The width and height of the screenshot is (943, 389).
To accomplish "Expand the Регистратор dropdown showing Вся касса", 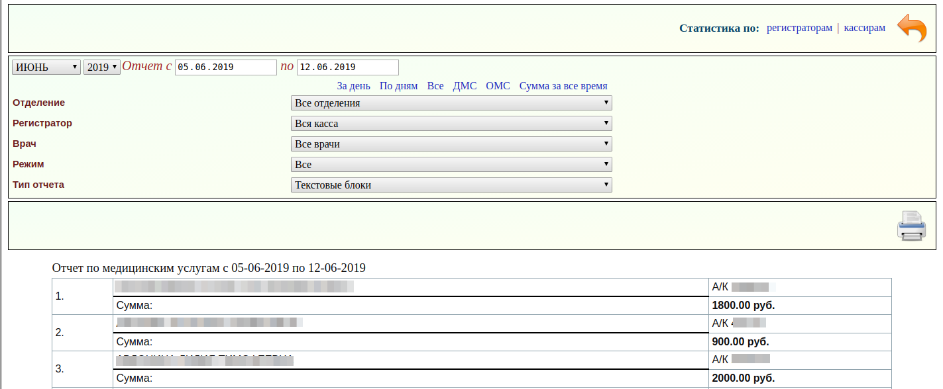I will (451, 124).
